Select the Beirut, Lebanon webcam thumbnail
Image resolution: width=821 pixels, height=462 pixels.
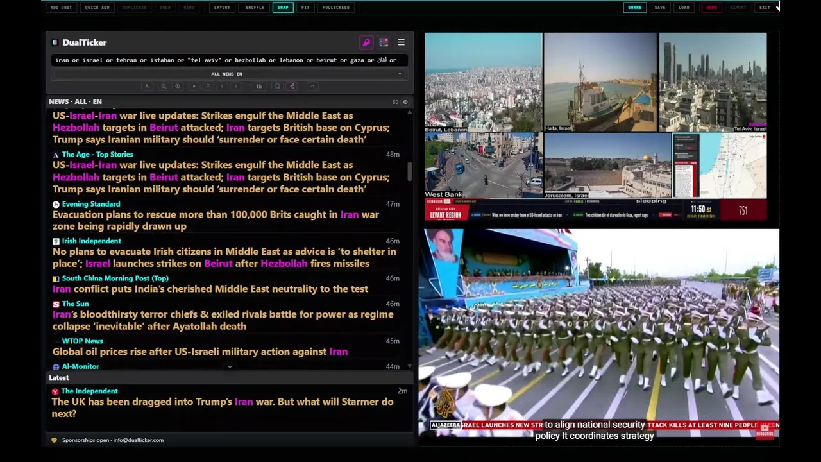pyautogui.click(x=483, y=83)
